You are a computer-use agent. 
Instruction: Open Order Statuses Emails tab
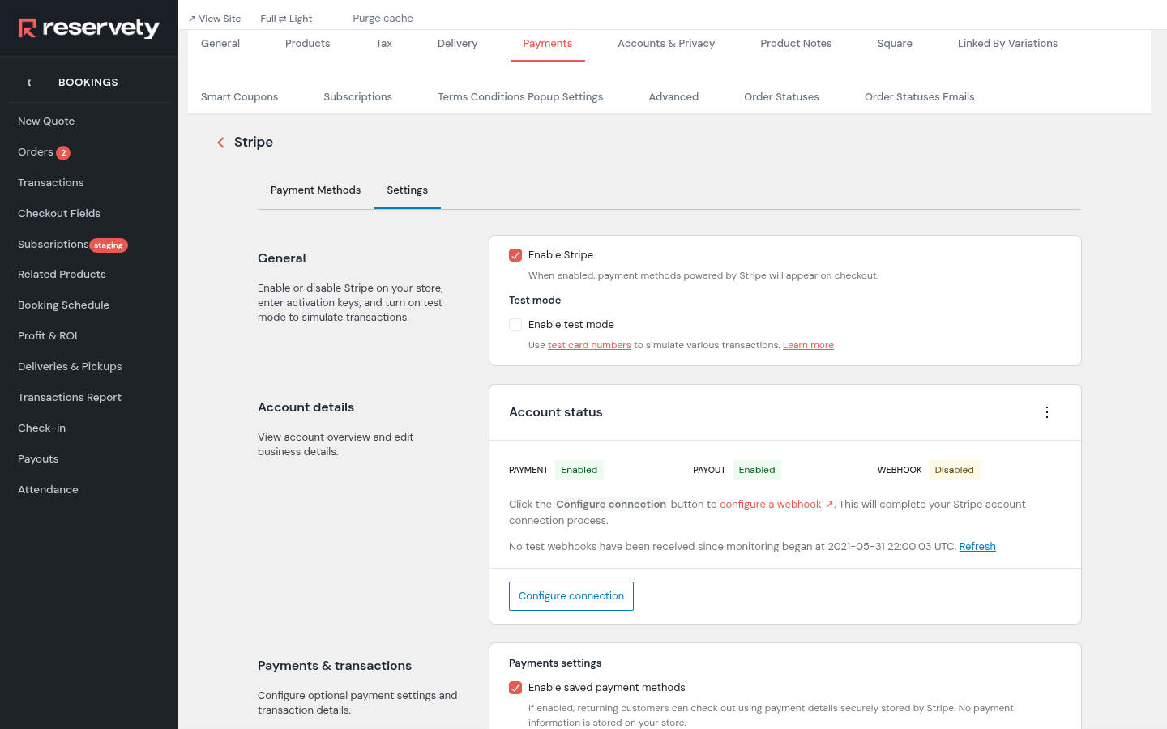click(x=919, y=97)
